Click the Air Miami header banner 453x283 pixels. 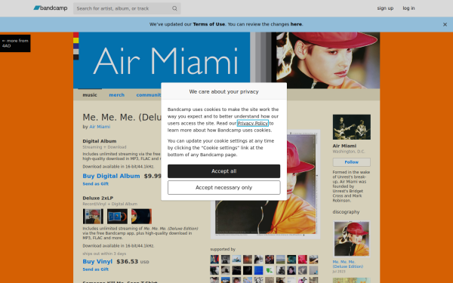coord(226,60)
